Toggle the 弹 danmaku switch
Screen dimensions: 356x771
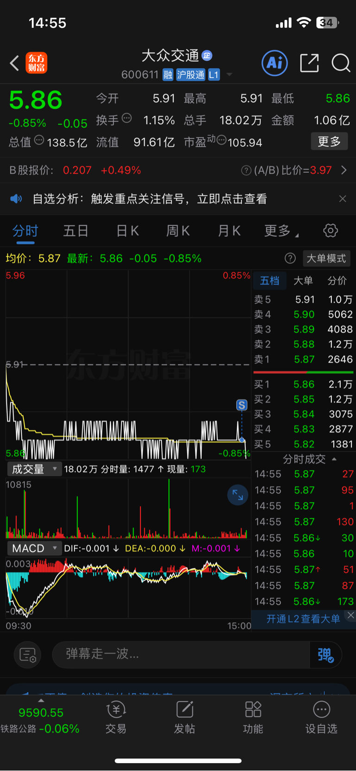(x=326, y=655)
